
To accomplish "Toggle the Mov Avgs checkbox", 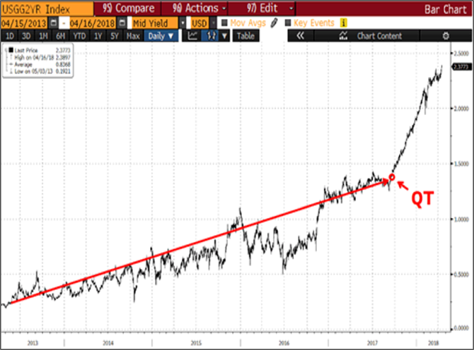I will [x=225, y=22].
